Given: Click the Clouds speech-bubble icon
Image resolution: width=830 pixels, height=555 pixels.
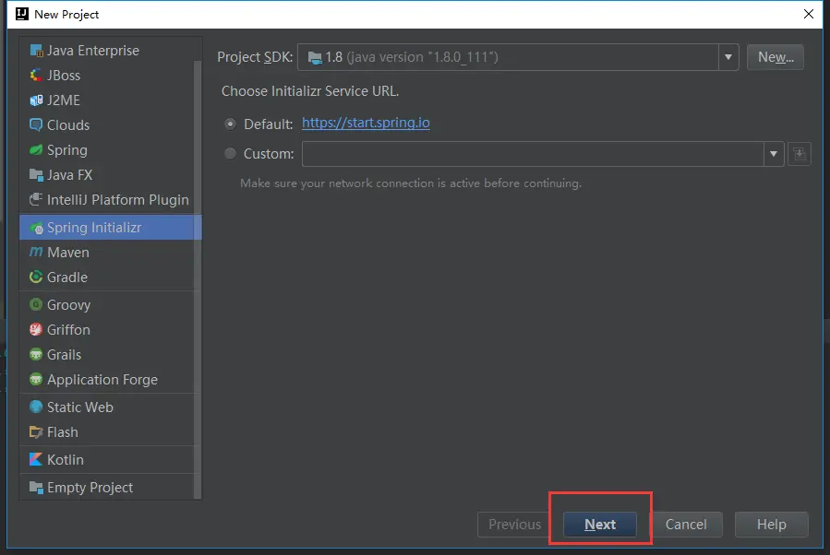Looking at the screenshot, I should click(36, 125).
